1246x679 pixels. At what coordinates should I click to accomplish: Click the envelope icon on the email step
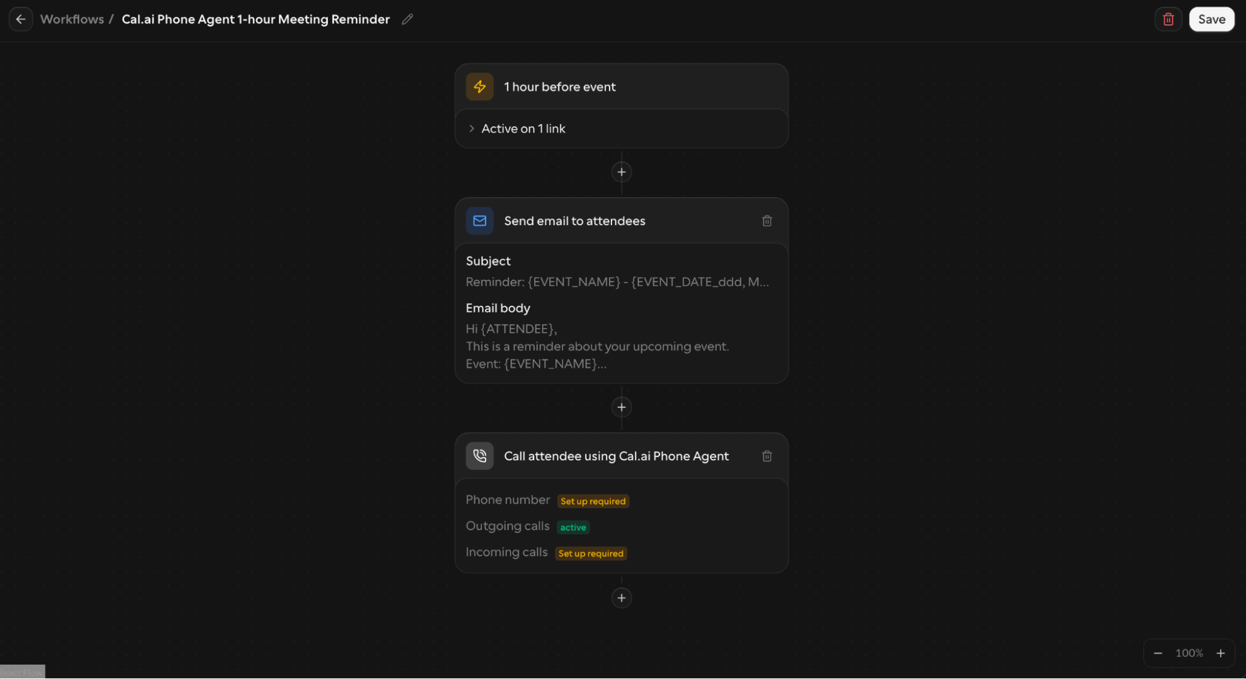click(x=479, y=221)
